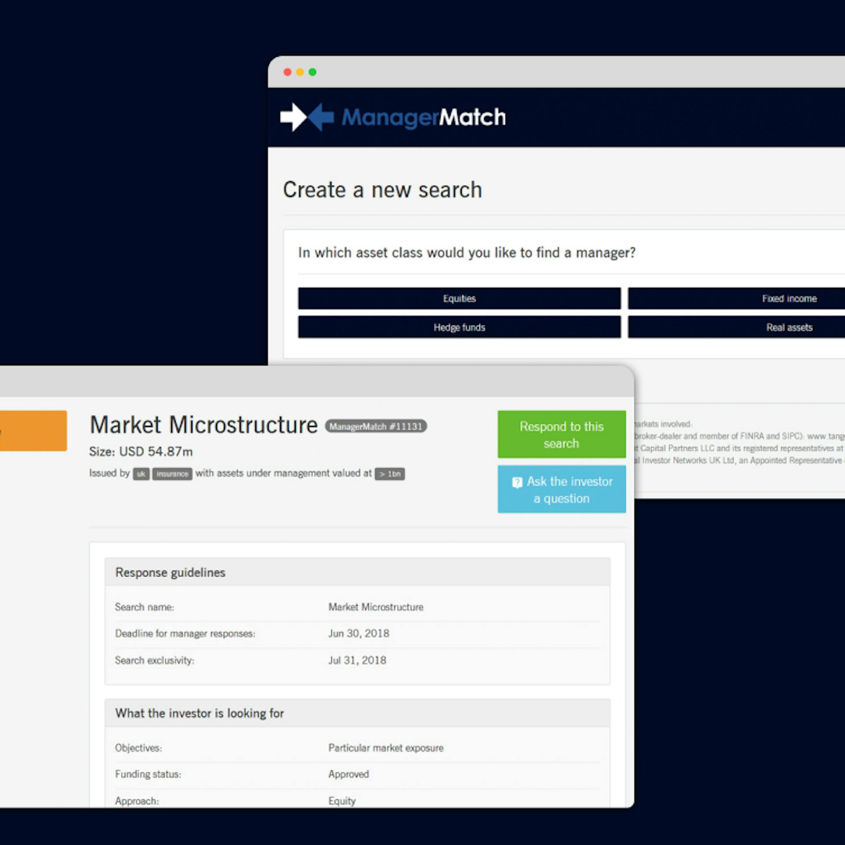Click the asset class question text
845x845 pixels.
pyautogui.click(x=467, y=253)
